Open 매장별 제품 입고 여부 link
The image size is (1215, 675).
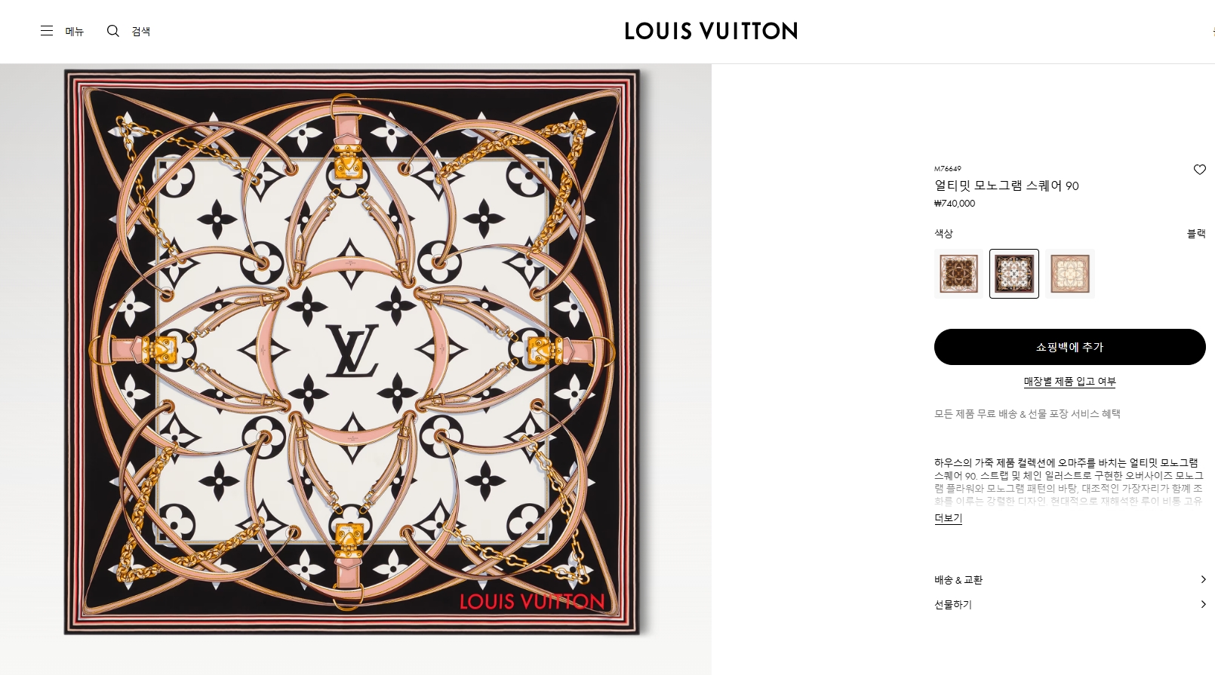1069,382
